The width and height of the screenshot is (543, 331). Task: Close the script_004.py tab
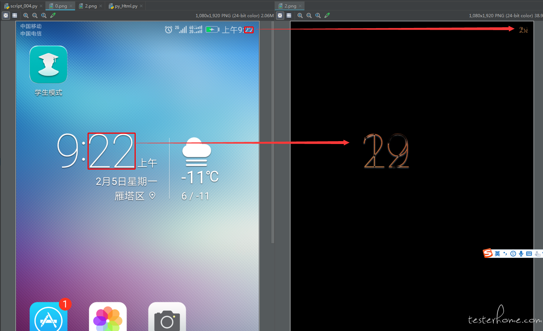[41, 6]
